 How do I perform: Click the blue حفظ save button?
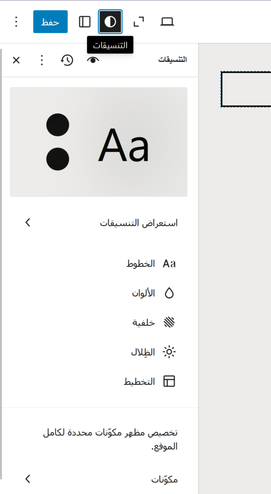point(51,22)
